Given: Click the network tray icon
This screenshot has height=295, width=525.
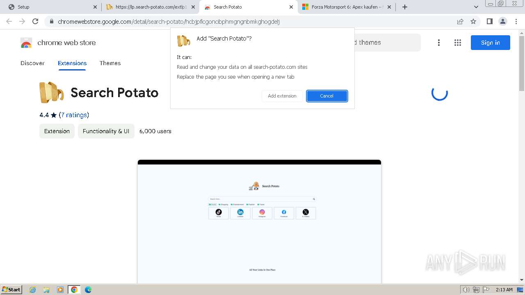Looking at the screenshot, I should tap(476, 290).
